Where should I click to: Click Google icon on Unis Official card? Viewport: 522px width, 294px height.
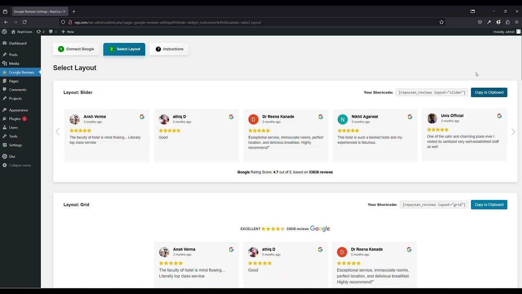click(x=499, y=116)
